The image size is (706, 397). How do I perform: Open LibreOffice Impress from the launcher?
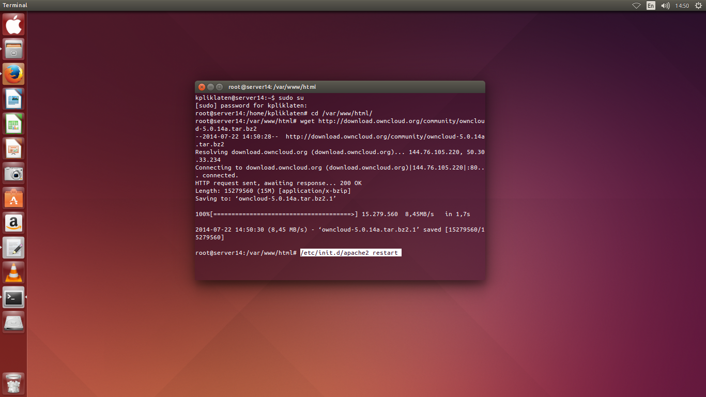13,148
